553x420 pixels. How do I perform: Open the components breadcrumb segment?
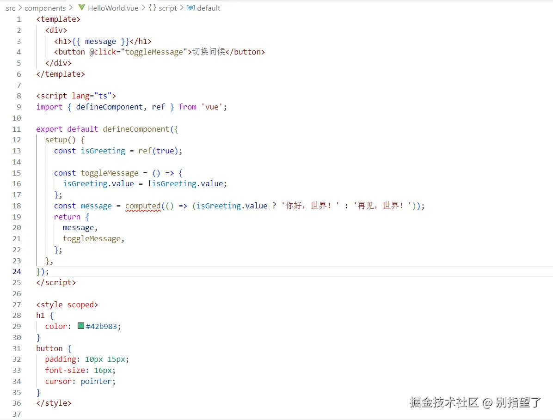45,8
